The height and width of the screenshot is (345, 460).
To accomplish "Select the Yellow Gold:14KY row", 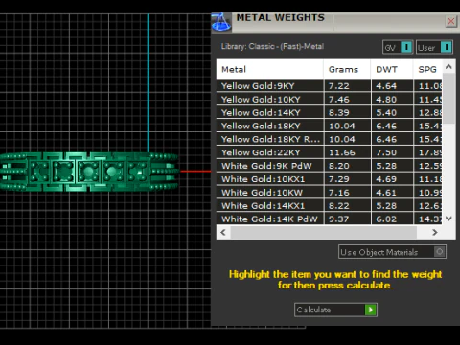I will (x=330, y=112).
